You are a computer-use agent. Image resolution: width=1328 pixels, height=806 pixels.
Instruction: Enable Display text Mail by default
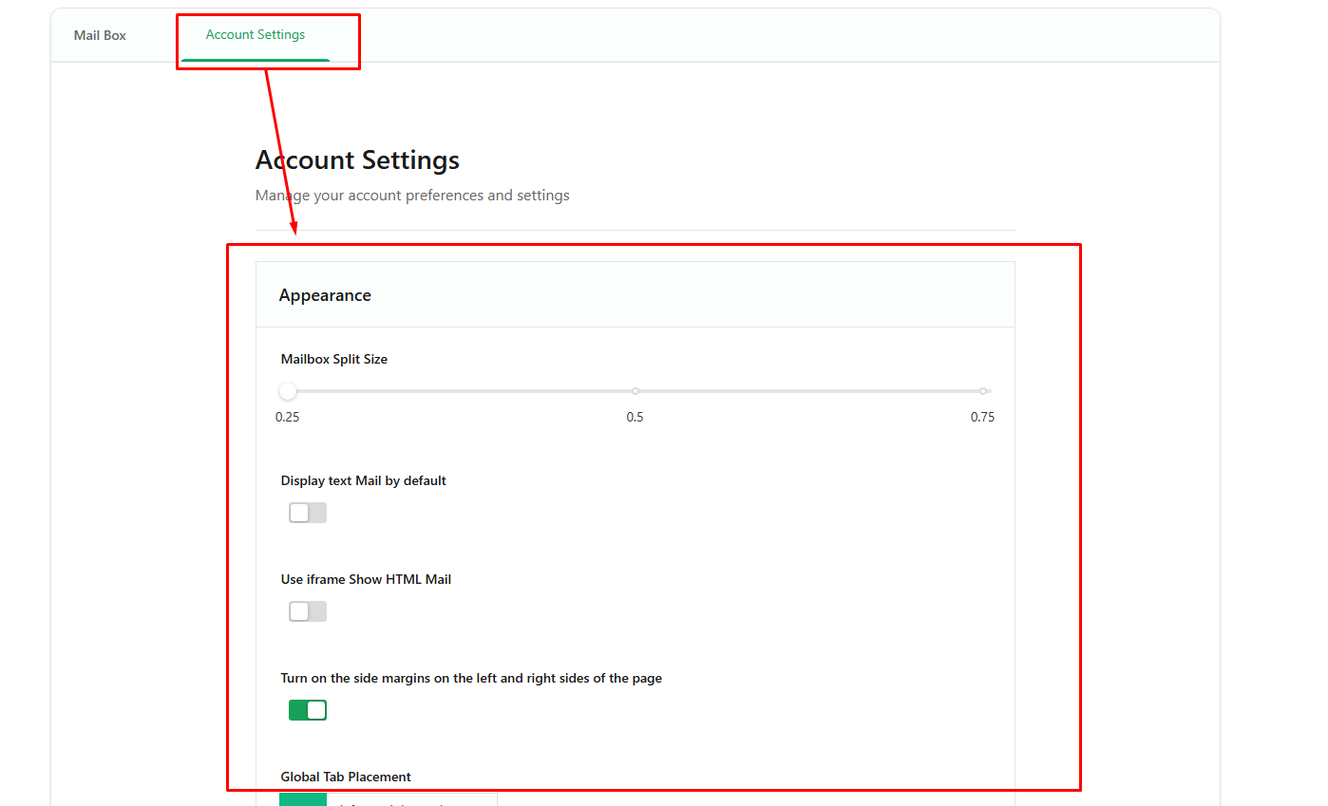click(308, 513)
